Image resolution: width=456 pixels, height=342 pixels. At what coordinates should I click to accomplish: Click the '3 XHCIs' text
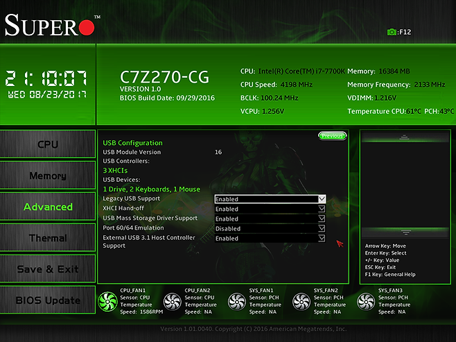[115, 171]
